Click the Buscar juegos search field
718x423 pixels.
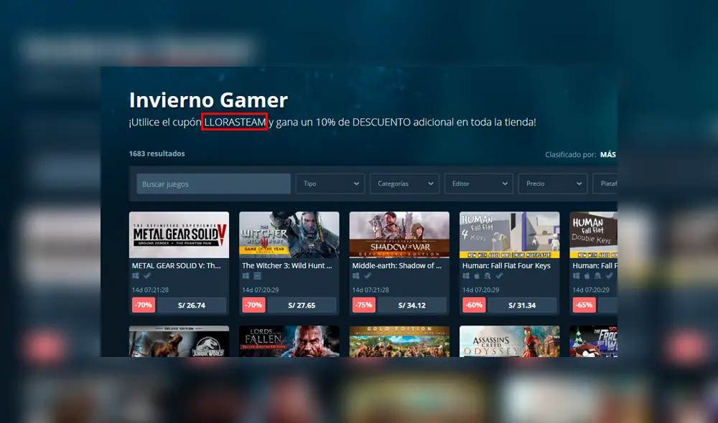pos(213,184)
